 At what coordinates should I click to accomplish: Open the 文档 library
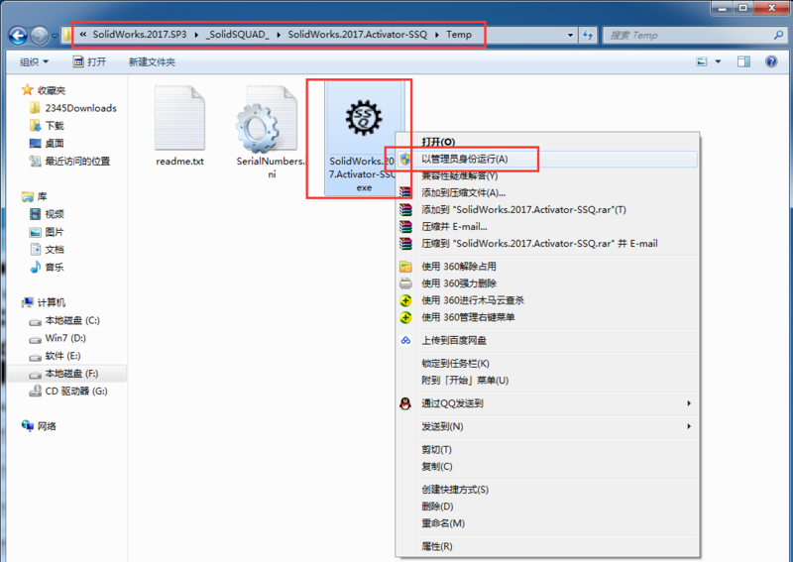tap(47, 250)
